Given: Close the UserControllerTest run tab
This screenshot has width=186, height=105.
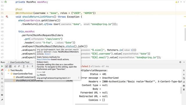Looking at the screenshot, I should click(31, 62).
